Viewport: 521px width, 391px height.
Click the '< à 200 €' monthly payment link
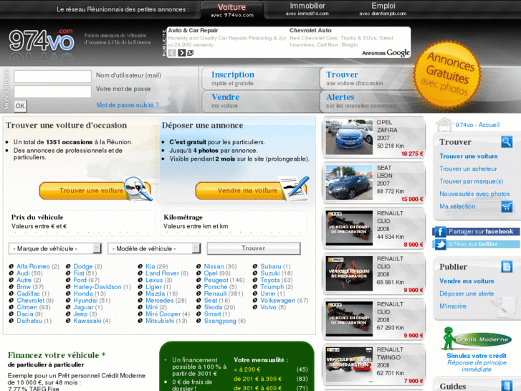(x=247, y=369)
